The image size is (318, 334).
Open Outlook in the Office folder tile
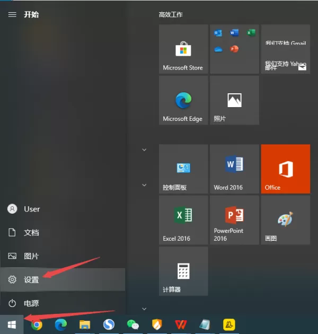coord(218,33)
